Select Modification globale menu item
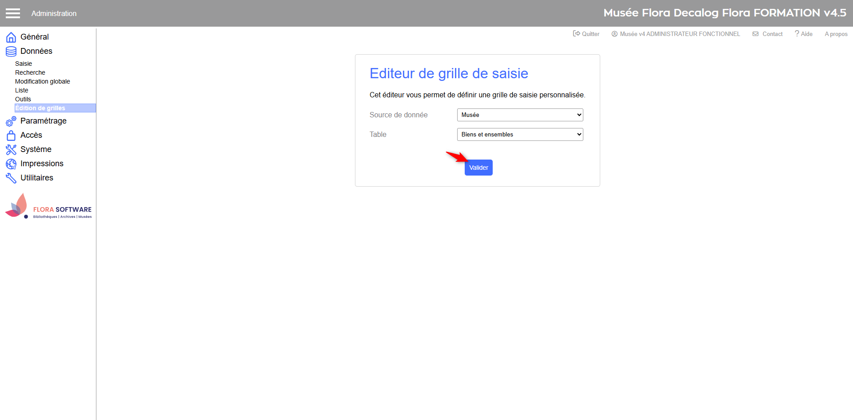This screenshot has width=853, height=420. tap(43, 82)
